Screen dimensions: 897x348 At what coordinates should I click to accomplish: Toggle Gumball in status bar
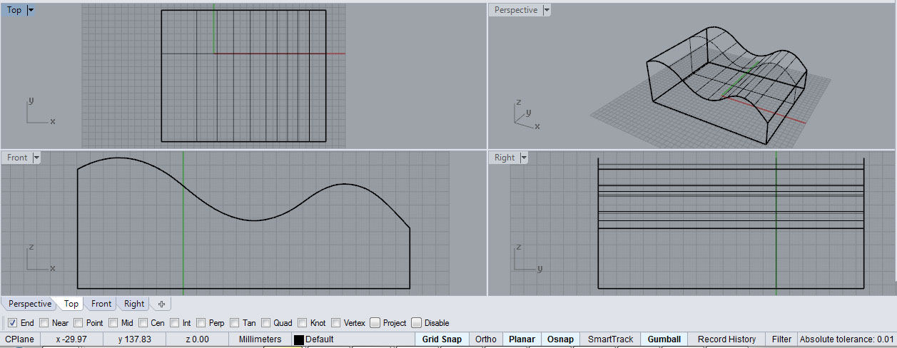point(664,339)
